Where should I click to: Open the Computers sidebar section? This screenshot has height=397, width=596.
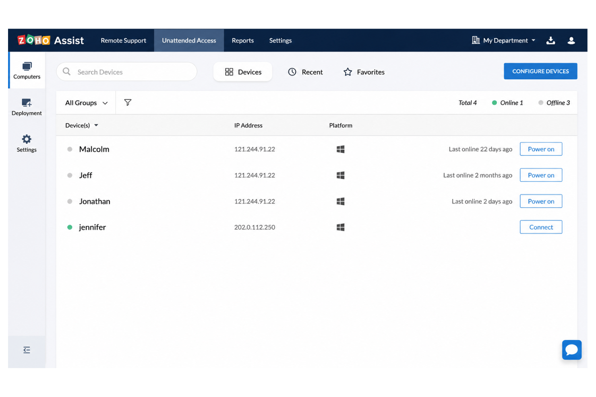pos(27,70)
